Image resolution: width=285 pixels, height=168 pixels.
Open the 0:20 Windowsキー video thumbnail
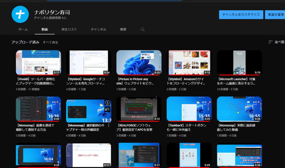[x=239, y=156]
